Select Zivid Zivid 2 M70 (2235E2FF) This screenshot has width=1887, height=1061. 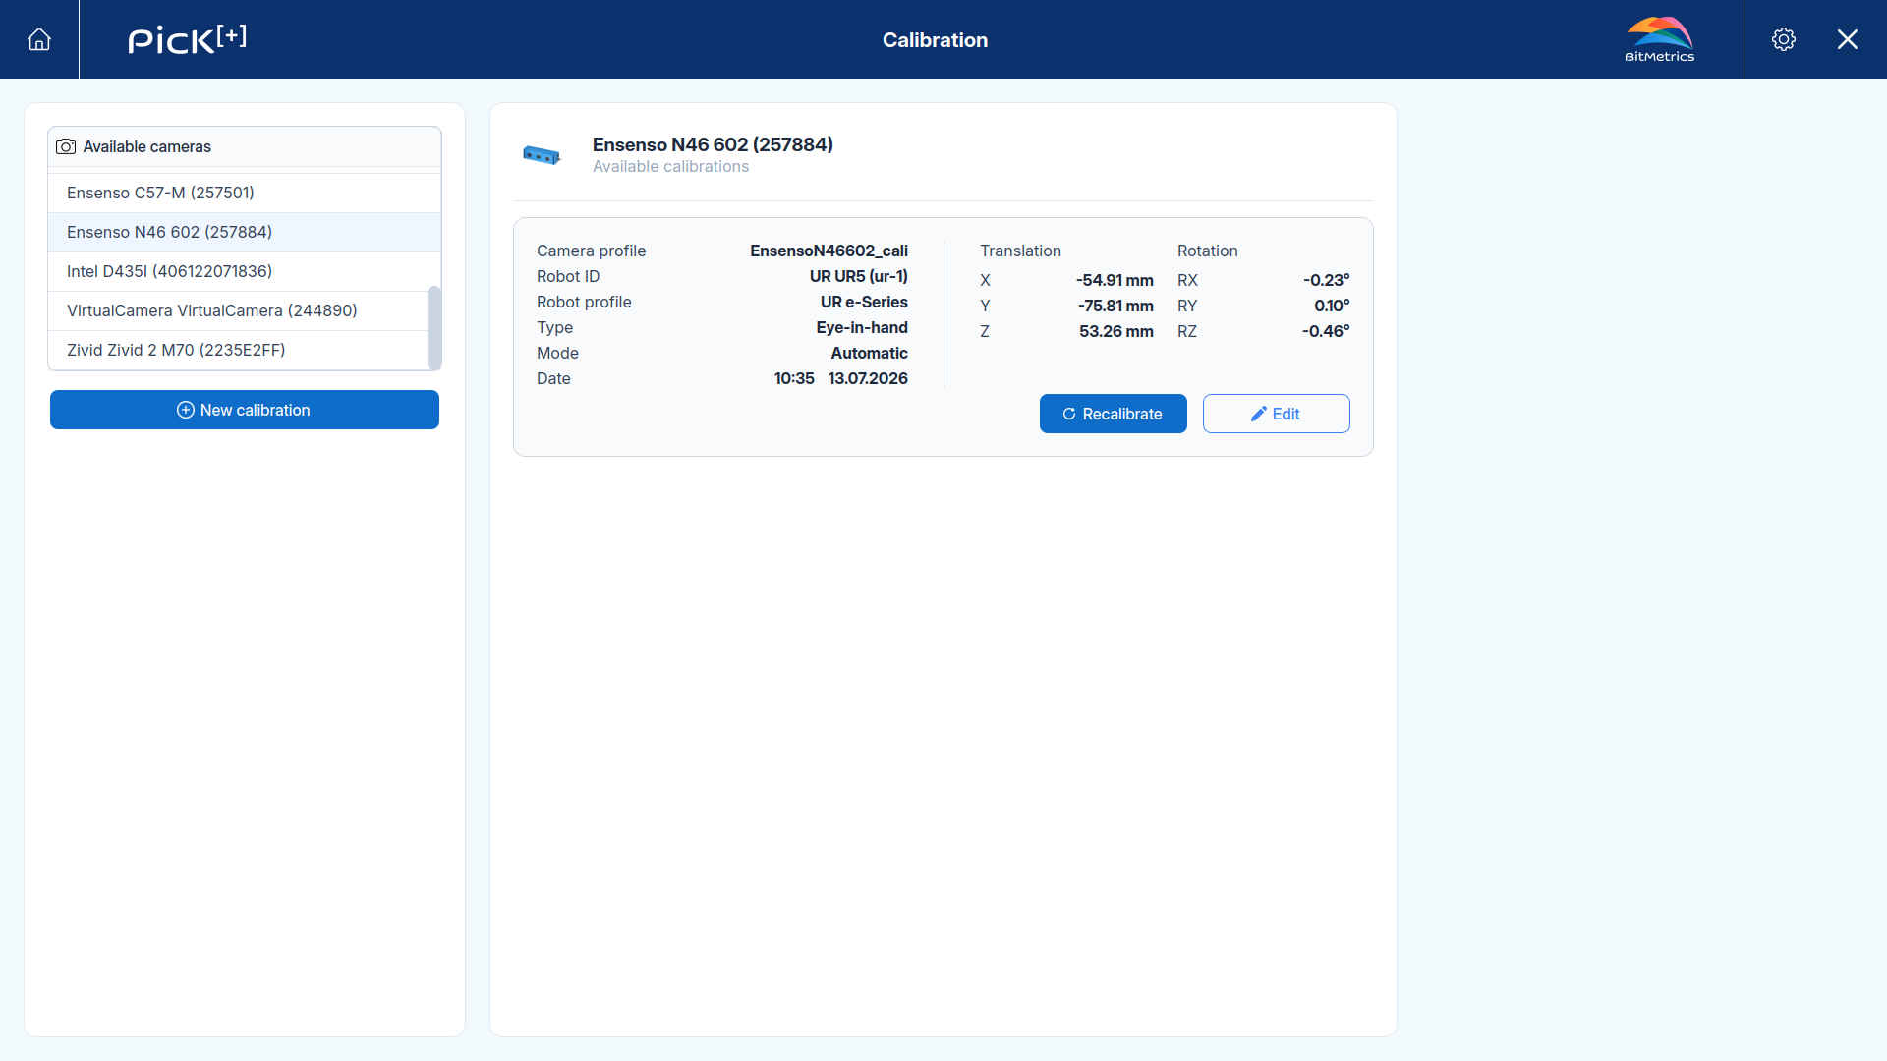[x=239, y=350]
